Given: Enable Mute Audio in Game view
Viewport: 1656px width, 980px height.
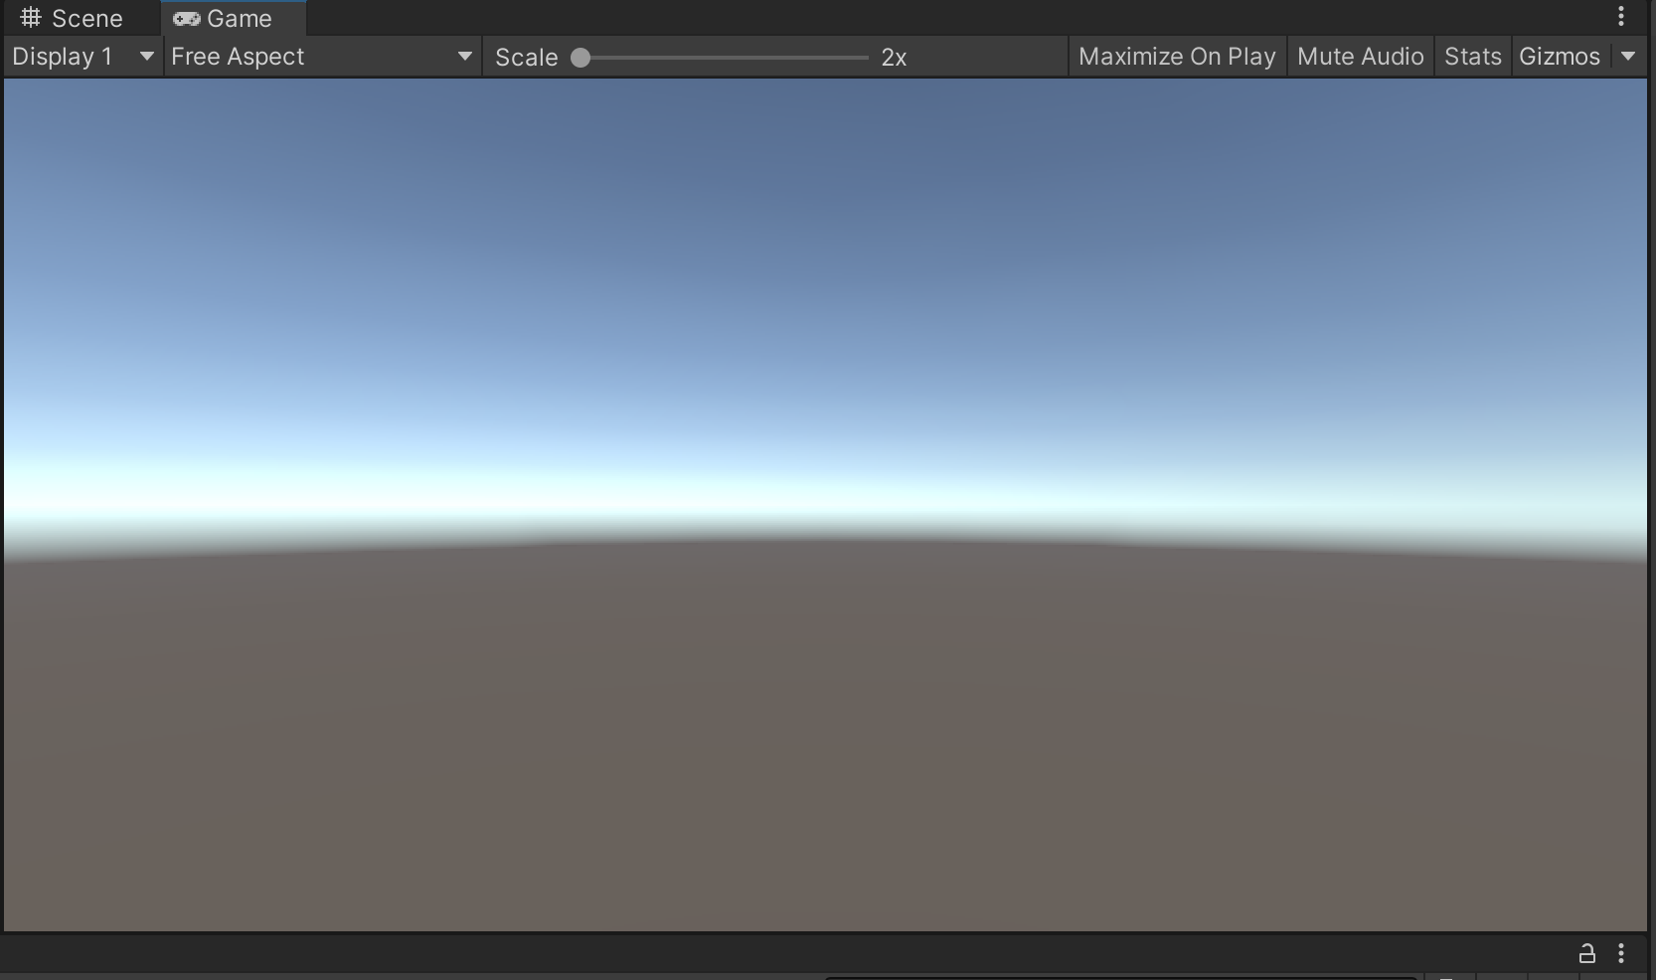Looking at the screenshot, I should click(1360, 57).
